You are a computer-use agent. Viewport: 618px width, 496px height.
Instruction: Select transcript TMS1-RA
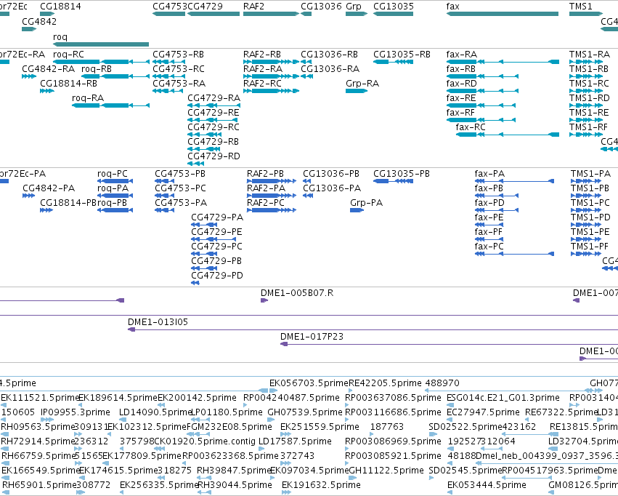click(586, 62)
